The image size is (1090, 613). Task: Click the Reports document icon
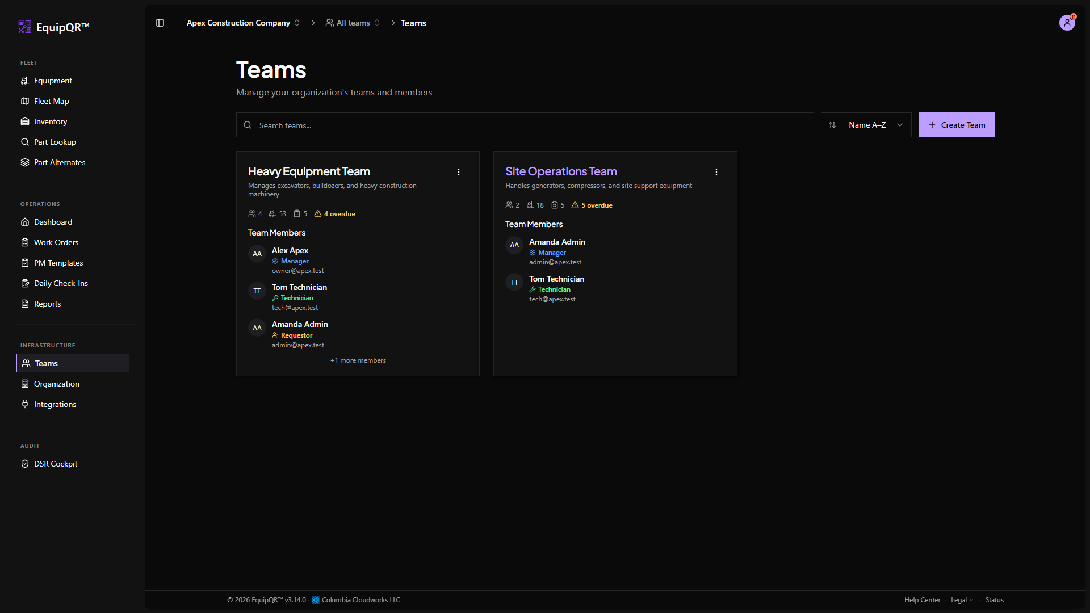click(25, 304)
